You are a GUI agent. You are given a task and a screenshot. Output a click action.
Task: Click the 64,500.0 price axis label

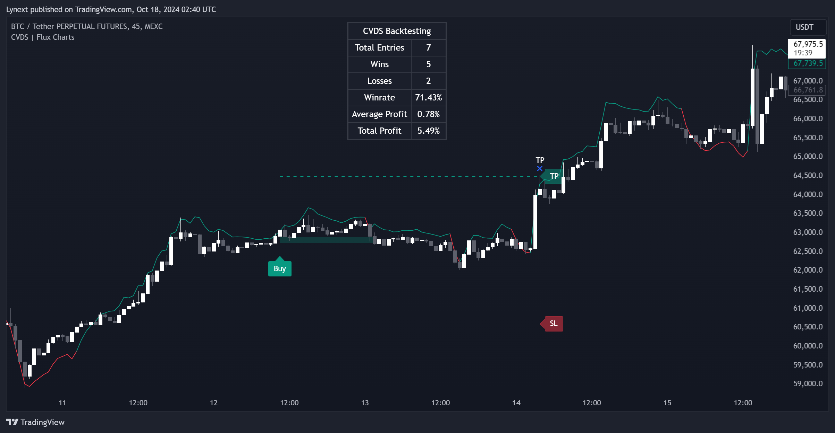point(808,175)
